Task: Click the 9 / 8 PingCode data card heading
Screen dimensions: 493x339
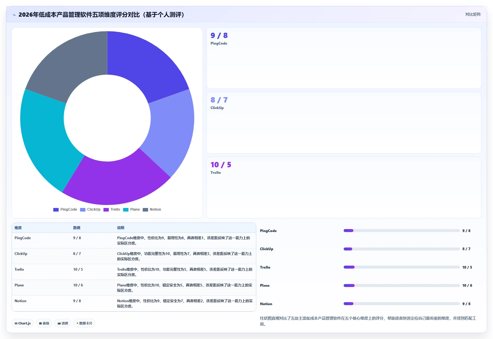Action: 219,36
